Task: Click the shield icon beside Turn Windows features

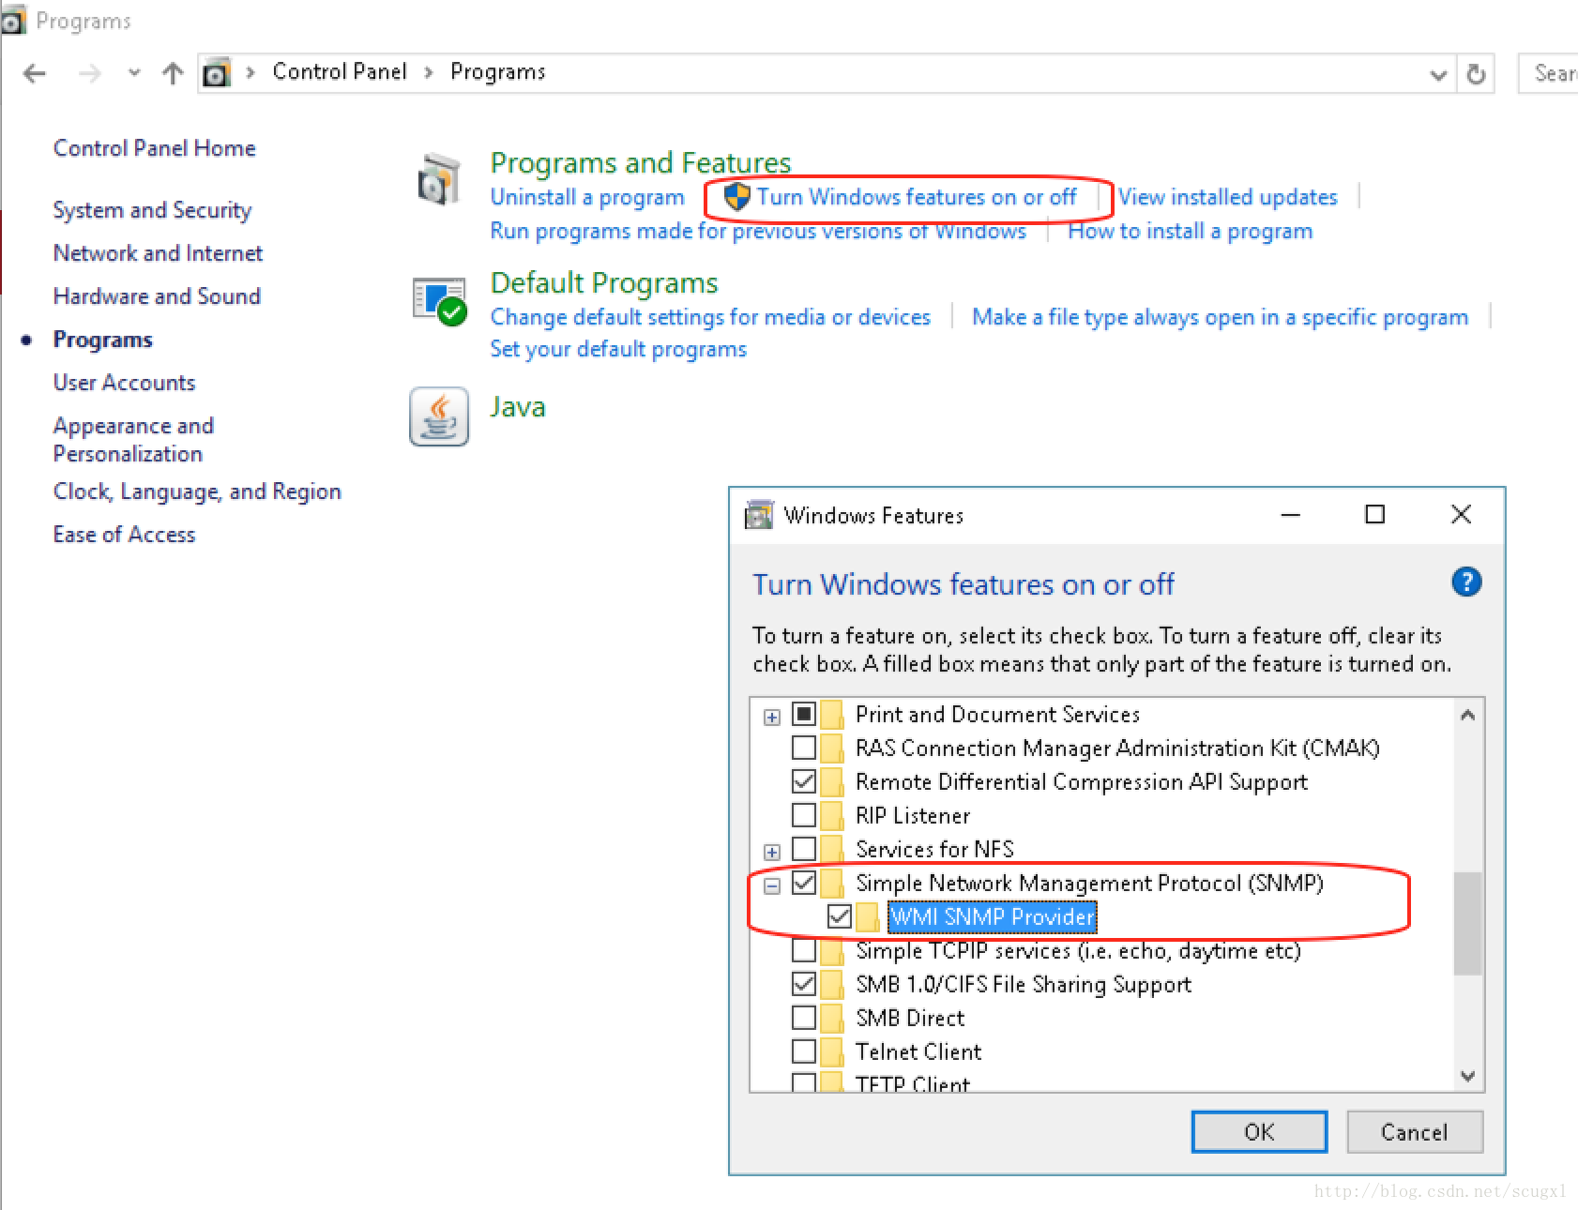Action: click(x=737, y=197)
